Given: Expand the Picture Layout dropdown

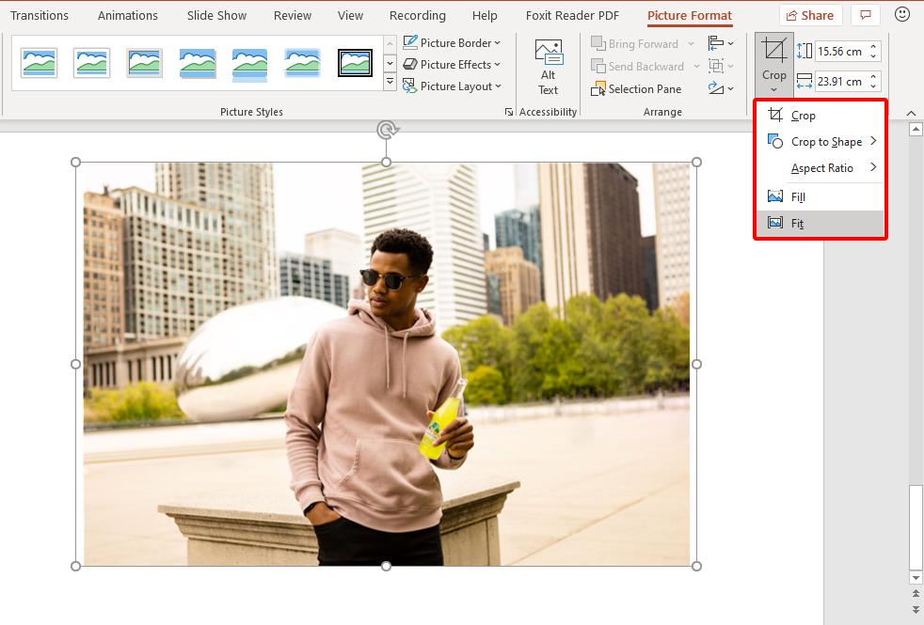Looking at the screenshot, I should (452, 86).
